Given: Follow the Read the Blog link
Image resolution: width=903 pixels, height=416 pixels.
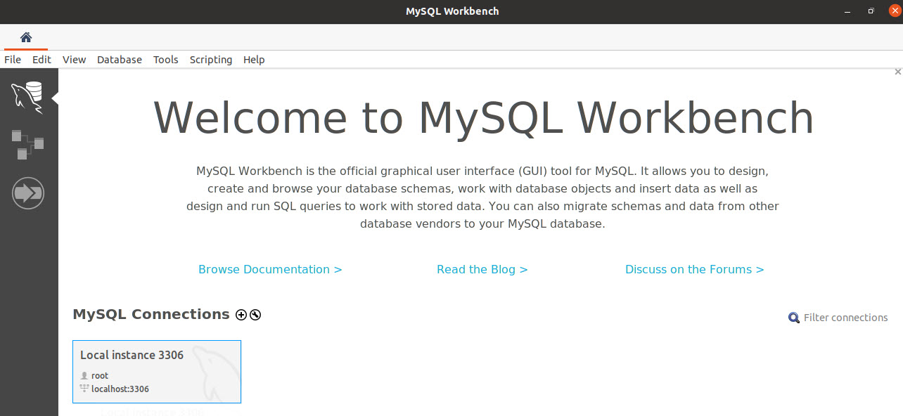Looking at the screenshot, I should pyautogui.click(x=482, y=269).
